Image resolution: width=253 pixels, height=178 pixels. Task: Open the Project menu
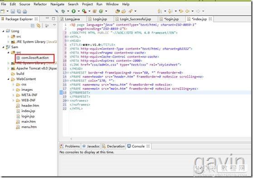tap(88, 4)
